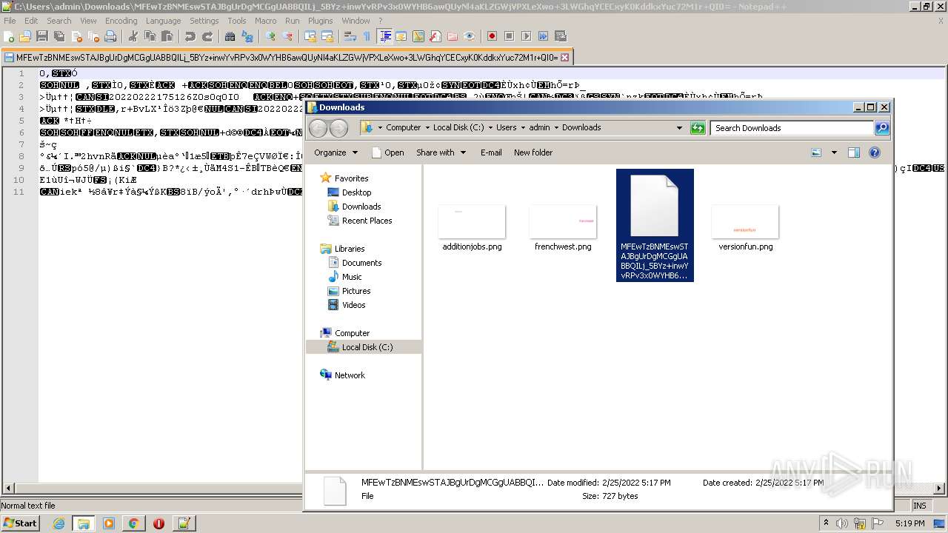The height and width of the screenshot is (533, 948).
Task: Open the Plugins menu
Action: [x=320, y=21]
